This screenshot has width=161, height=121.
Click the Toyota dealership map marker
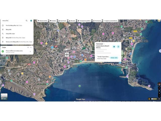(67, 54)
